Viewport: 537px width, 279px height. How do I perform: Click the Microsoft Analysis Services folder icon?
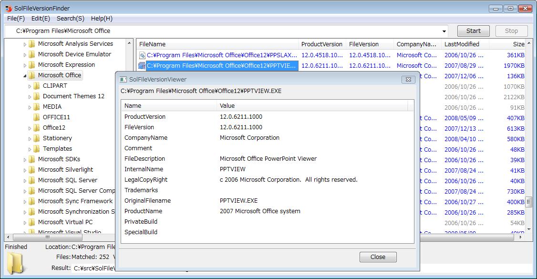coord(32,44)
